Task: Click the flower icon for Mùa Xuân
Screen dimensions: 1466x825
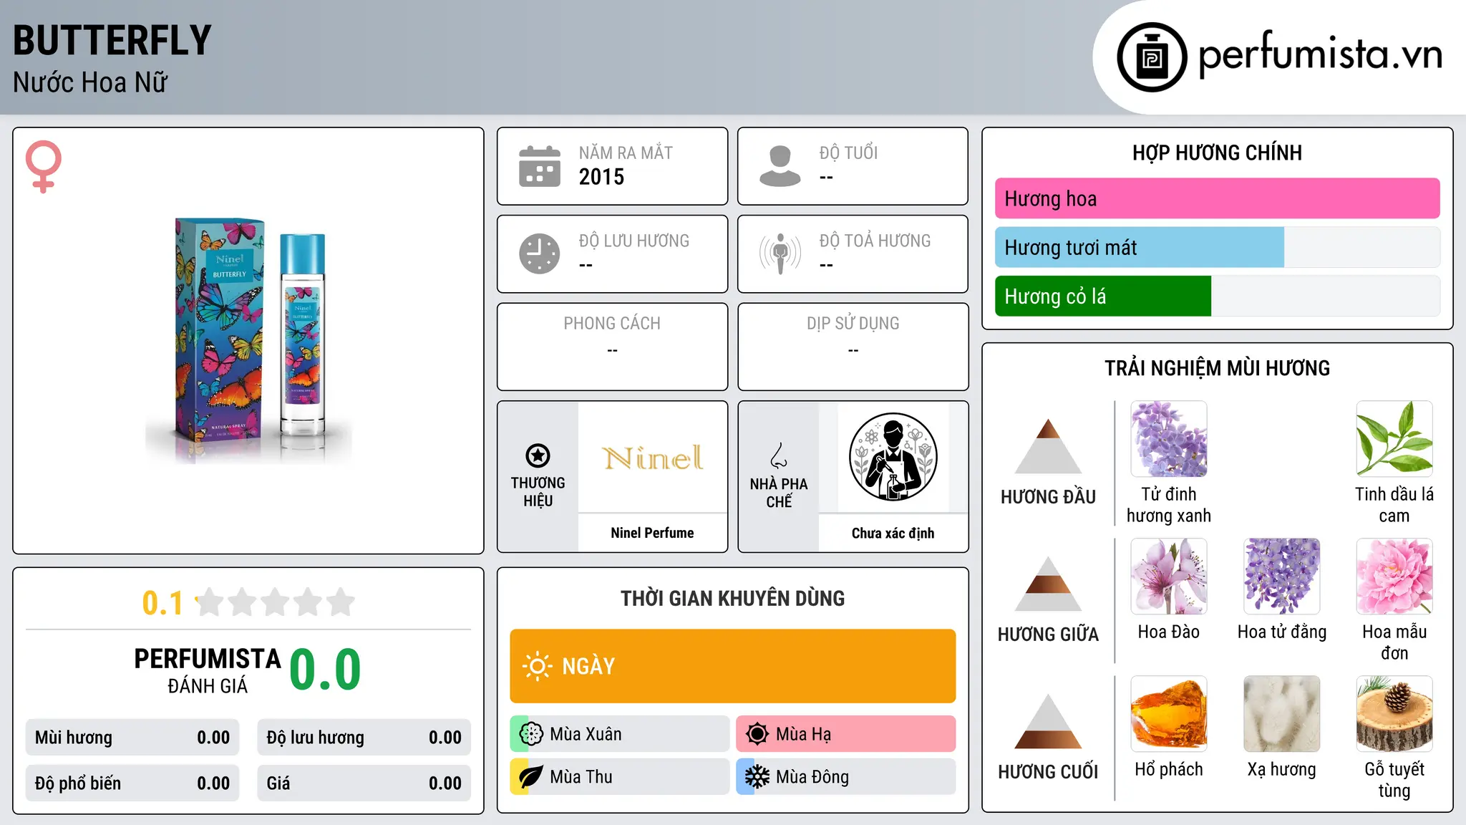Action: point(531,734)
